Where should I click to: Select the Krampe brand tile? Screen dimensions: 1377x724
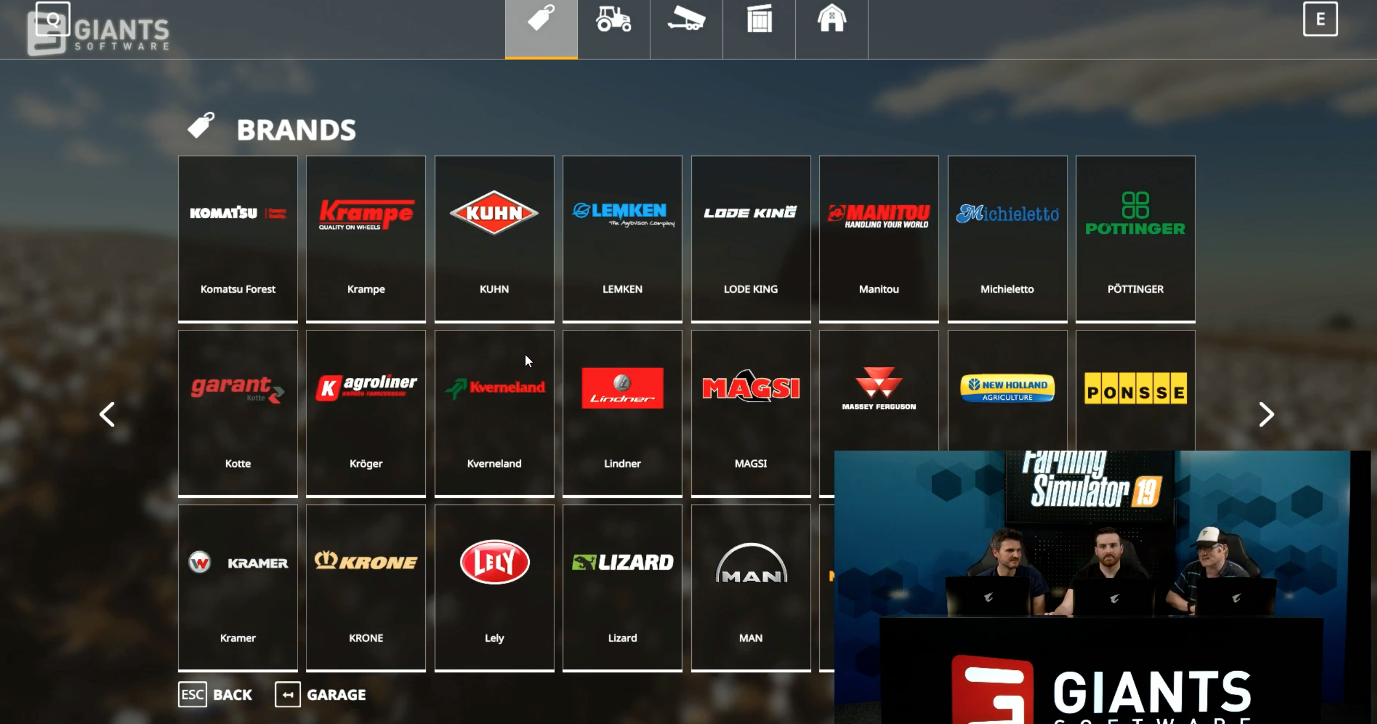pos(366,239)
